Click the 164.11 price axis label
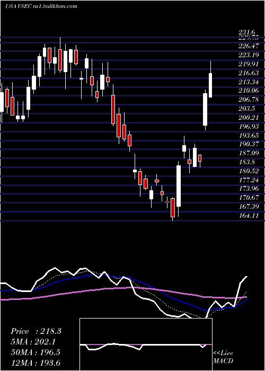The image size is (265, 371). coord(249,216)
